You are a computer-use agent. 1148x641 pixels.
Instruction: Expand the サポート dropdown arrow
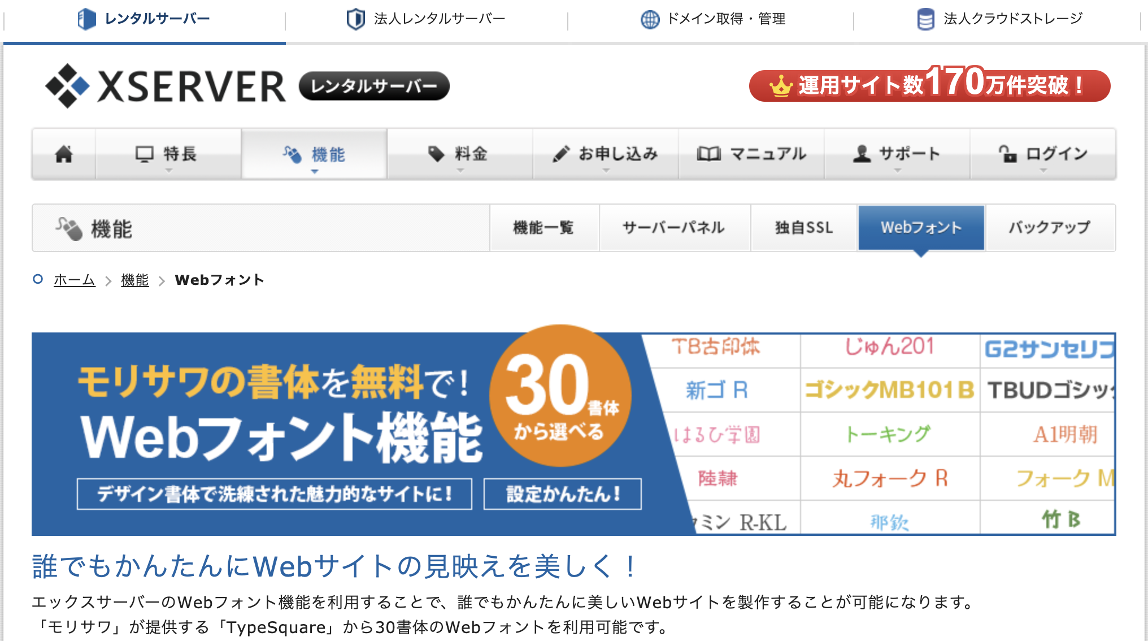(x=898, y=170)
